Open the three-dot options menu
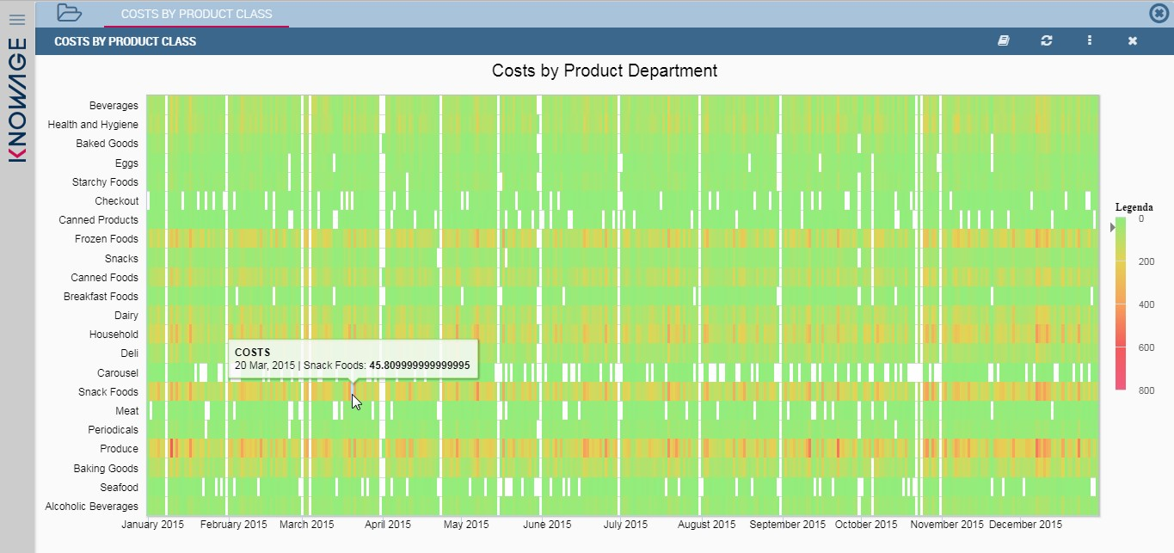The width and height of the screenshot is (1174, 553). [1089, 40]
